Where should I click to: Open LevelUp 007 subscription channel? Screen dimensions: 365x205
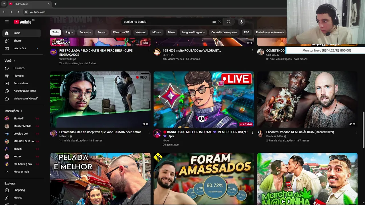click(x=22, y=134)
